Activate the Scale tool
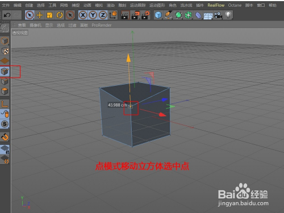The width and height of the screenshot is (284, 213). [49, 15]
